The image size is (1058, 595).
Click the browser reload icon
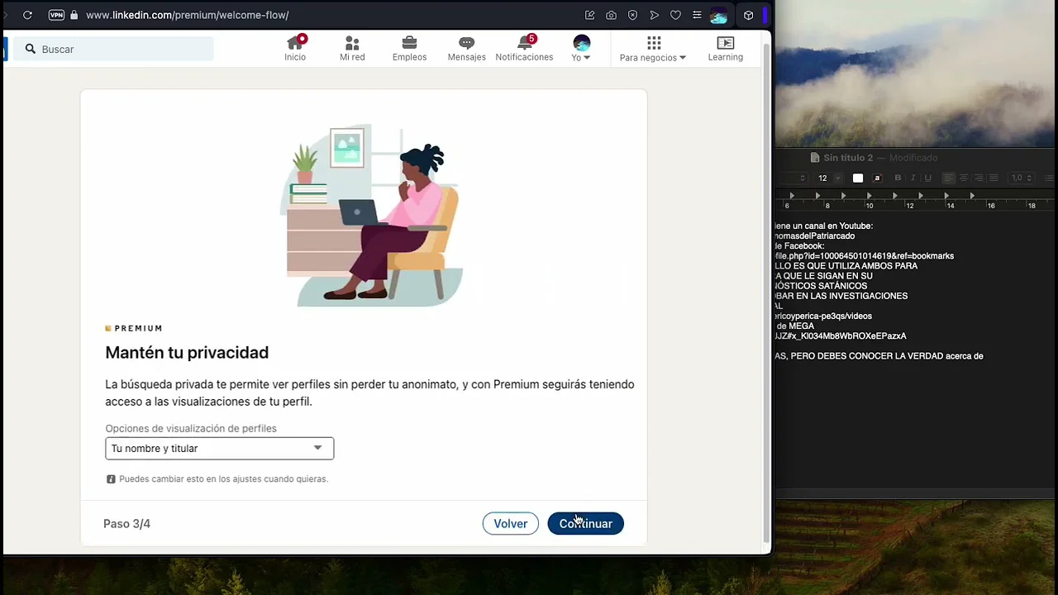coord(27,15)
